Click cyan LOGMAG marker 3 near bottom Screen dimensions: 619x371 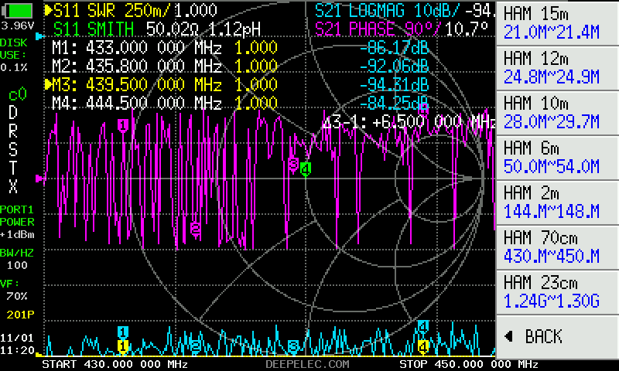tap(293, 346)
